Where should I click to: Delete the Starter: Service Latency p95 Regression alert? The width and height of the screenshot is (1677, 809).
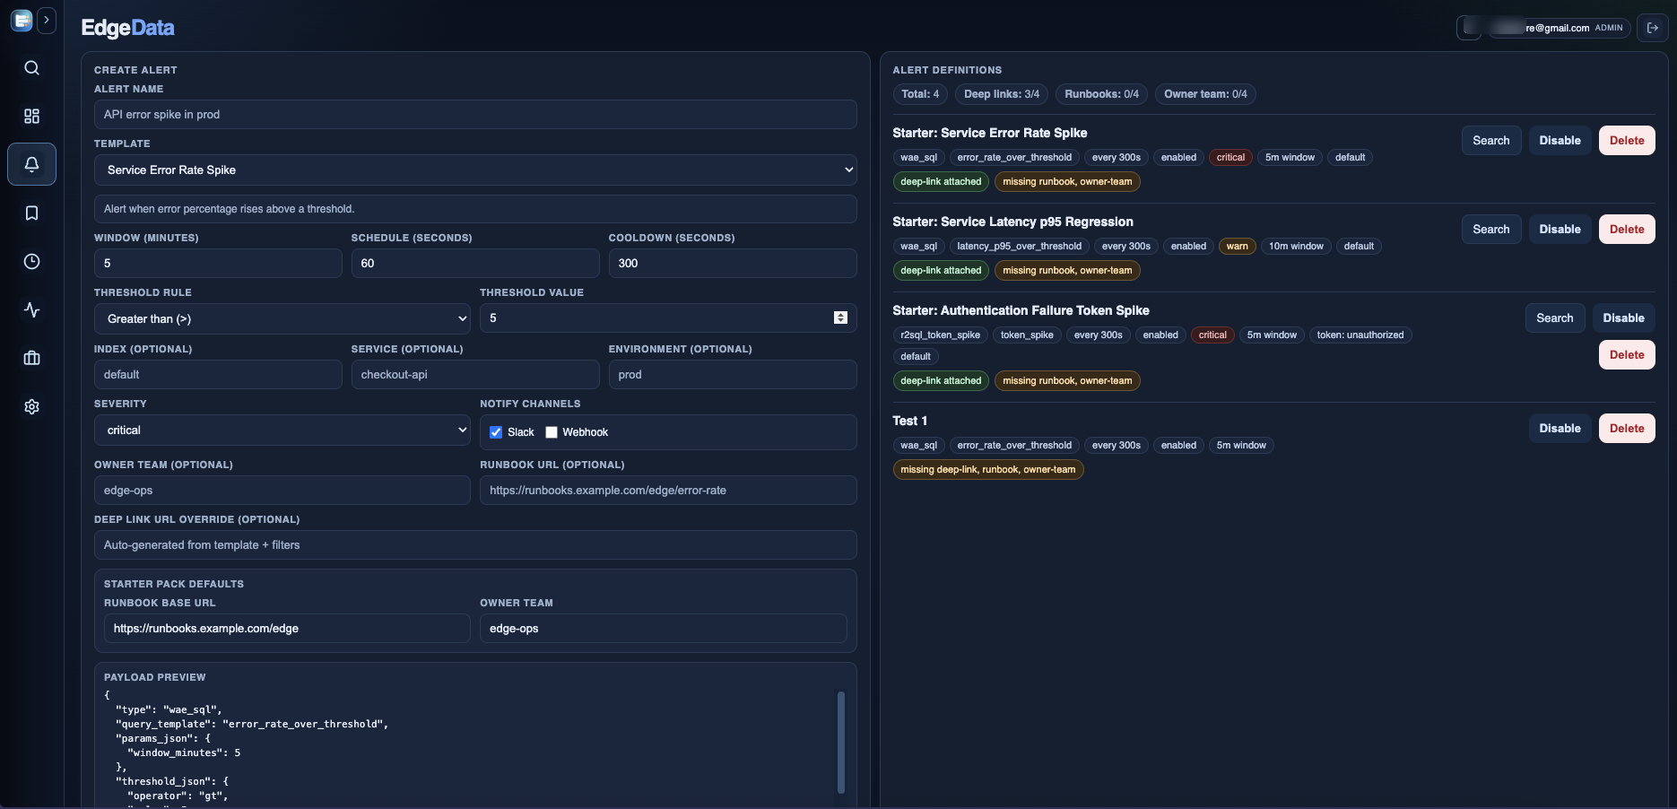(1627, 229)
